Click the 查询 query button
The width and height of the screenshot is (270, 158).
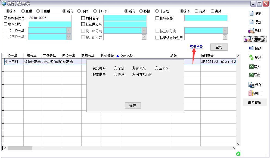219,47
